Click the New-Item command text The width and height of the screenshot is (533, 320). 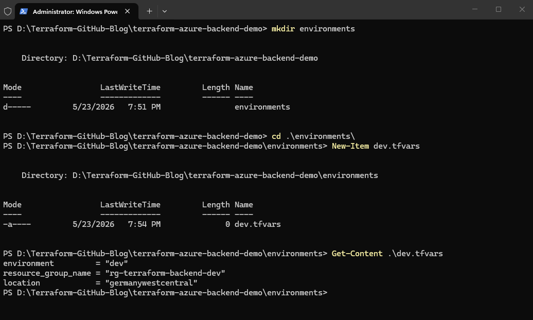coord(350,146)
